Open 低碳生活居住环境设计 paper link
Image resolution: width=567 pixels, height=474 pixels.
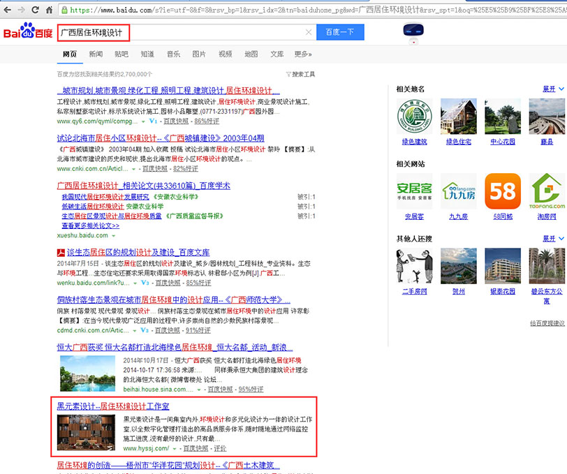93,206
